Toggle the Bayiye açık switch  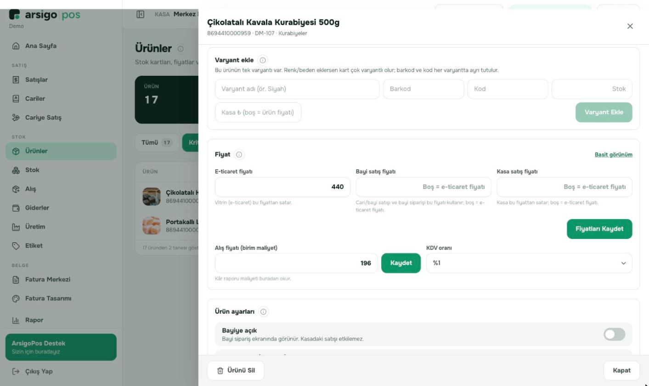click(614, 335)
